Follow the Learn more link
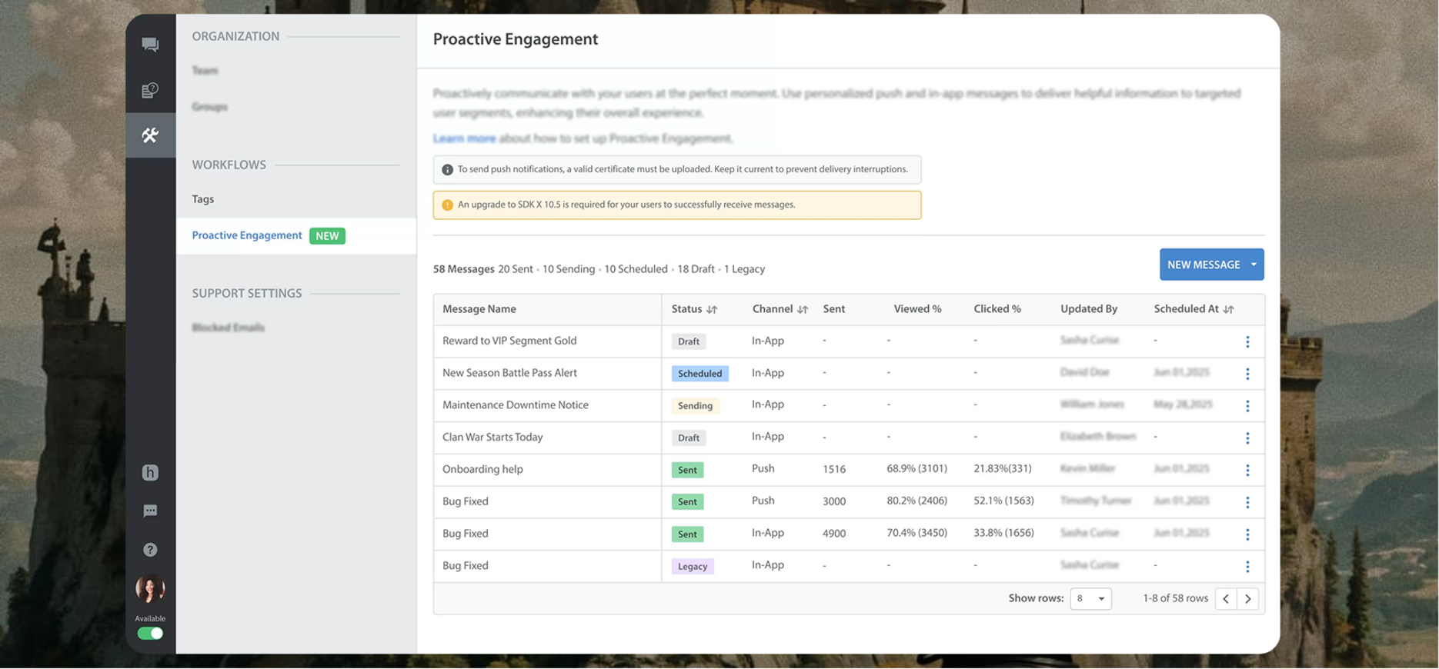 click(464, 138)
